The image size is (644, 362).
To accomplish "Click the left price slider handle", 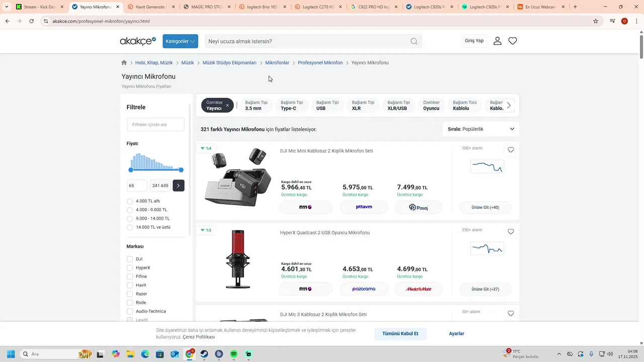I will [x=131, y=170].
